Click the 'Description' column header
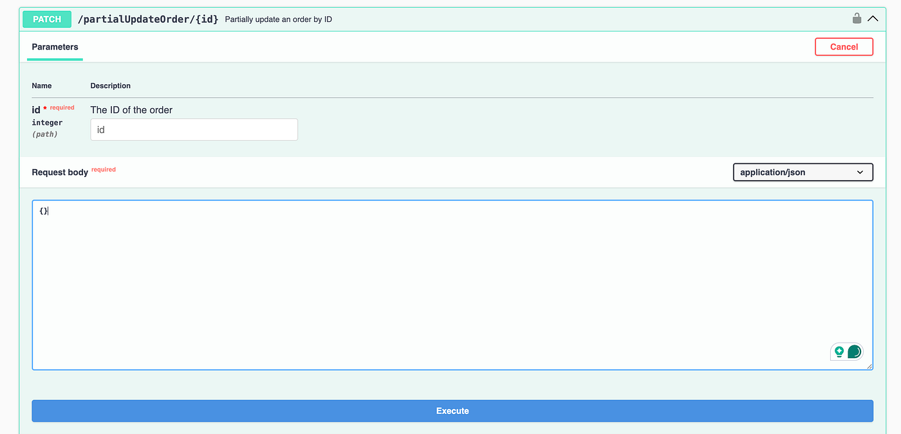This screenshot has height=434, width=901. tap(111, 86)
